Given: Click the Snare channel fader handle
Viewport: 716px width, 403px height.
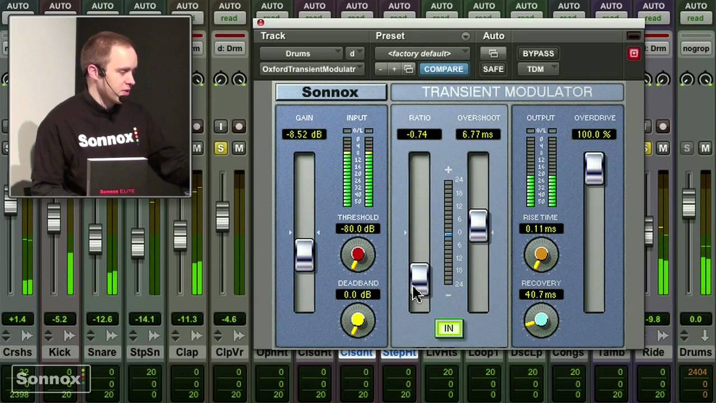Looking at the screenshot, I should pyautogui.click(x=96, y=239).
